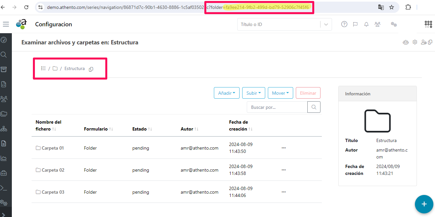Click the search button beside Buscar por
The height and width of the screenshot is (217, 435).
314,107
